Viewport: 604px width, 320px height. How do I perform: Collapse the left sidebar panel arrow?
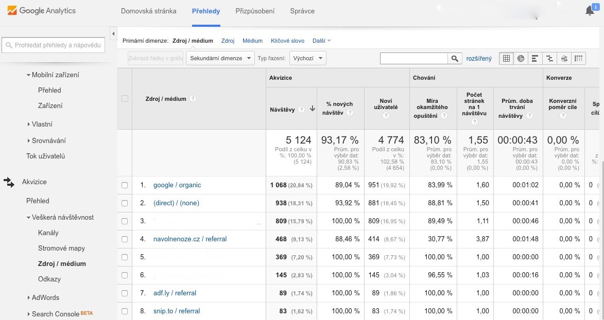point(113,34)
